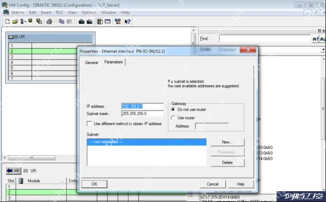Click the Print toolbar icon
The image size is (326, 202).
point(49,22)
